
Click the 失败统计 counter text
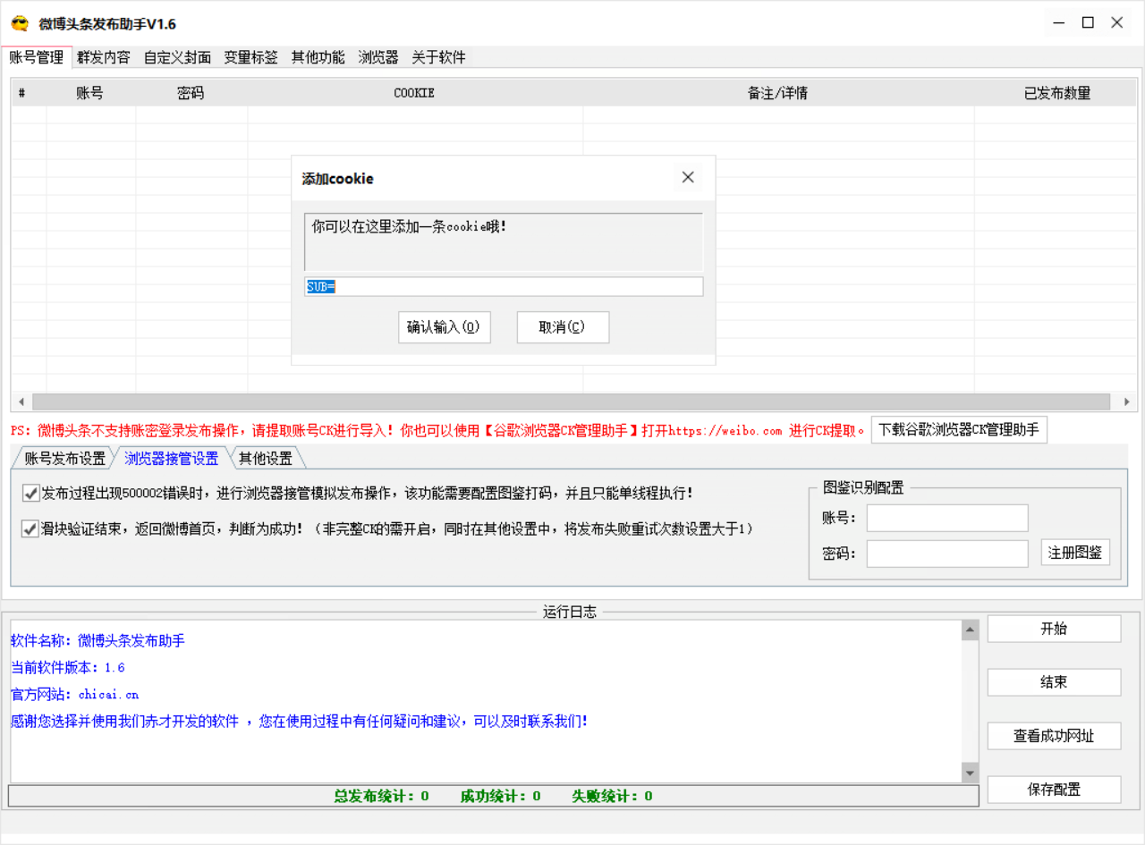click(x=612, y=796)
